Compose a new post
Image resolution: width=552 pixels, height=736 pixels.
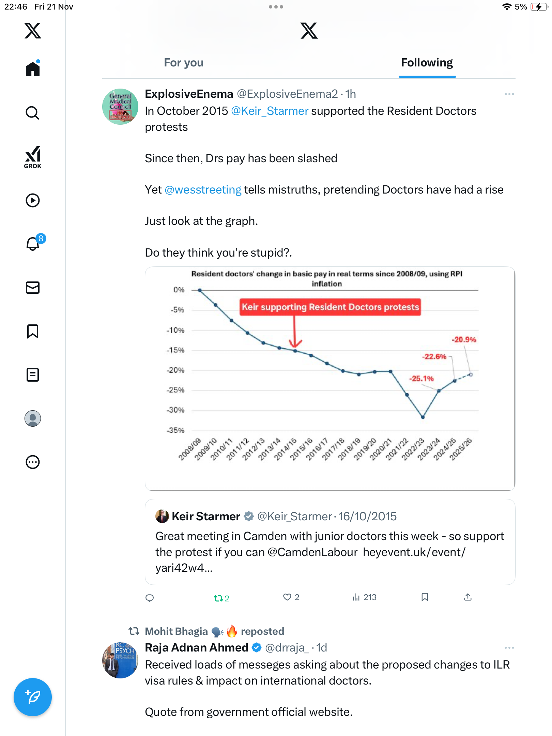pos(33,697)
